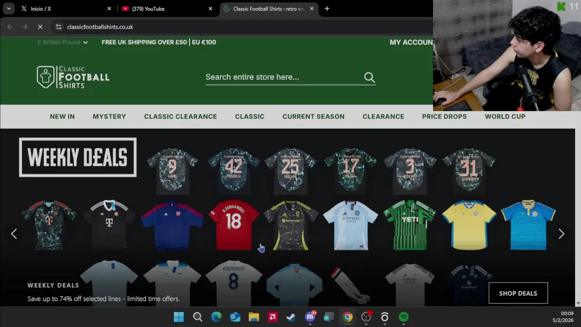Image resolution: width=581 pixels, height=327 pixels.
Task: Select the number 42 Musiala shirt
Action: coord(233,170)
